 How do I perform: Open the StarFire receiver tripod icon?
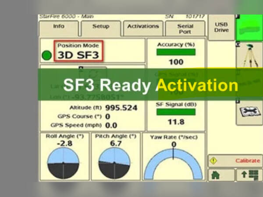249,54
